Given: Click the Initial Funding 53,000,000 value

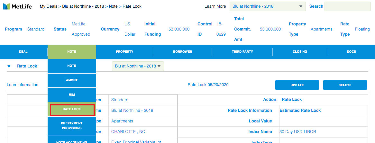Looking at the screenshot, I should tap(179, 29).
